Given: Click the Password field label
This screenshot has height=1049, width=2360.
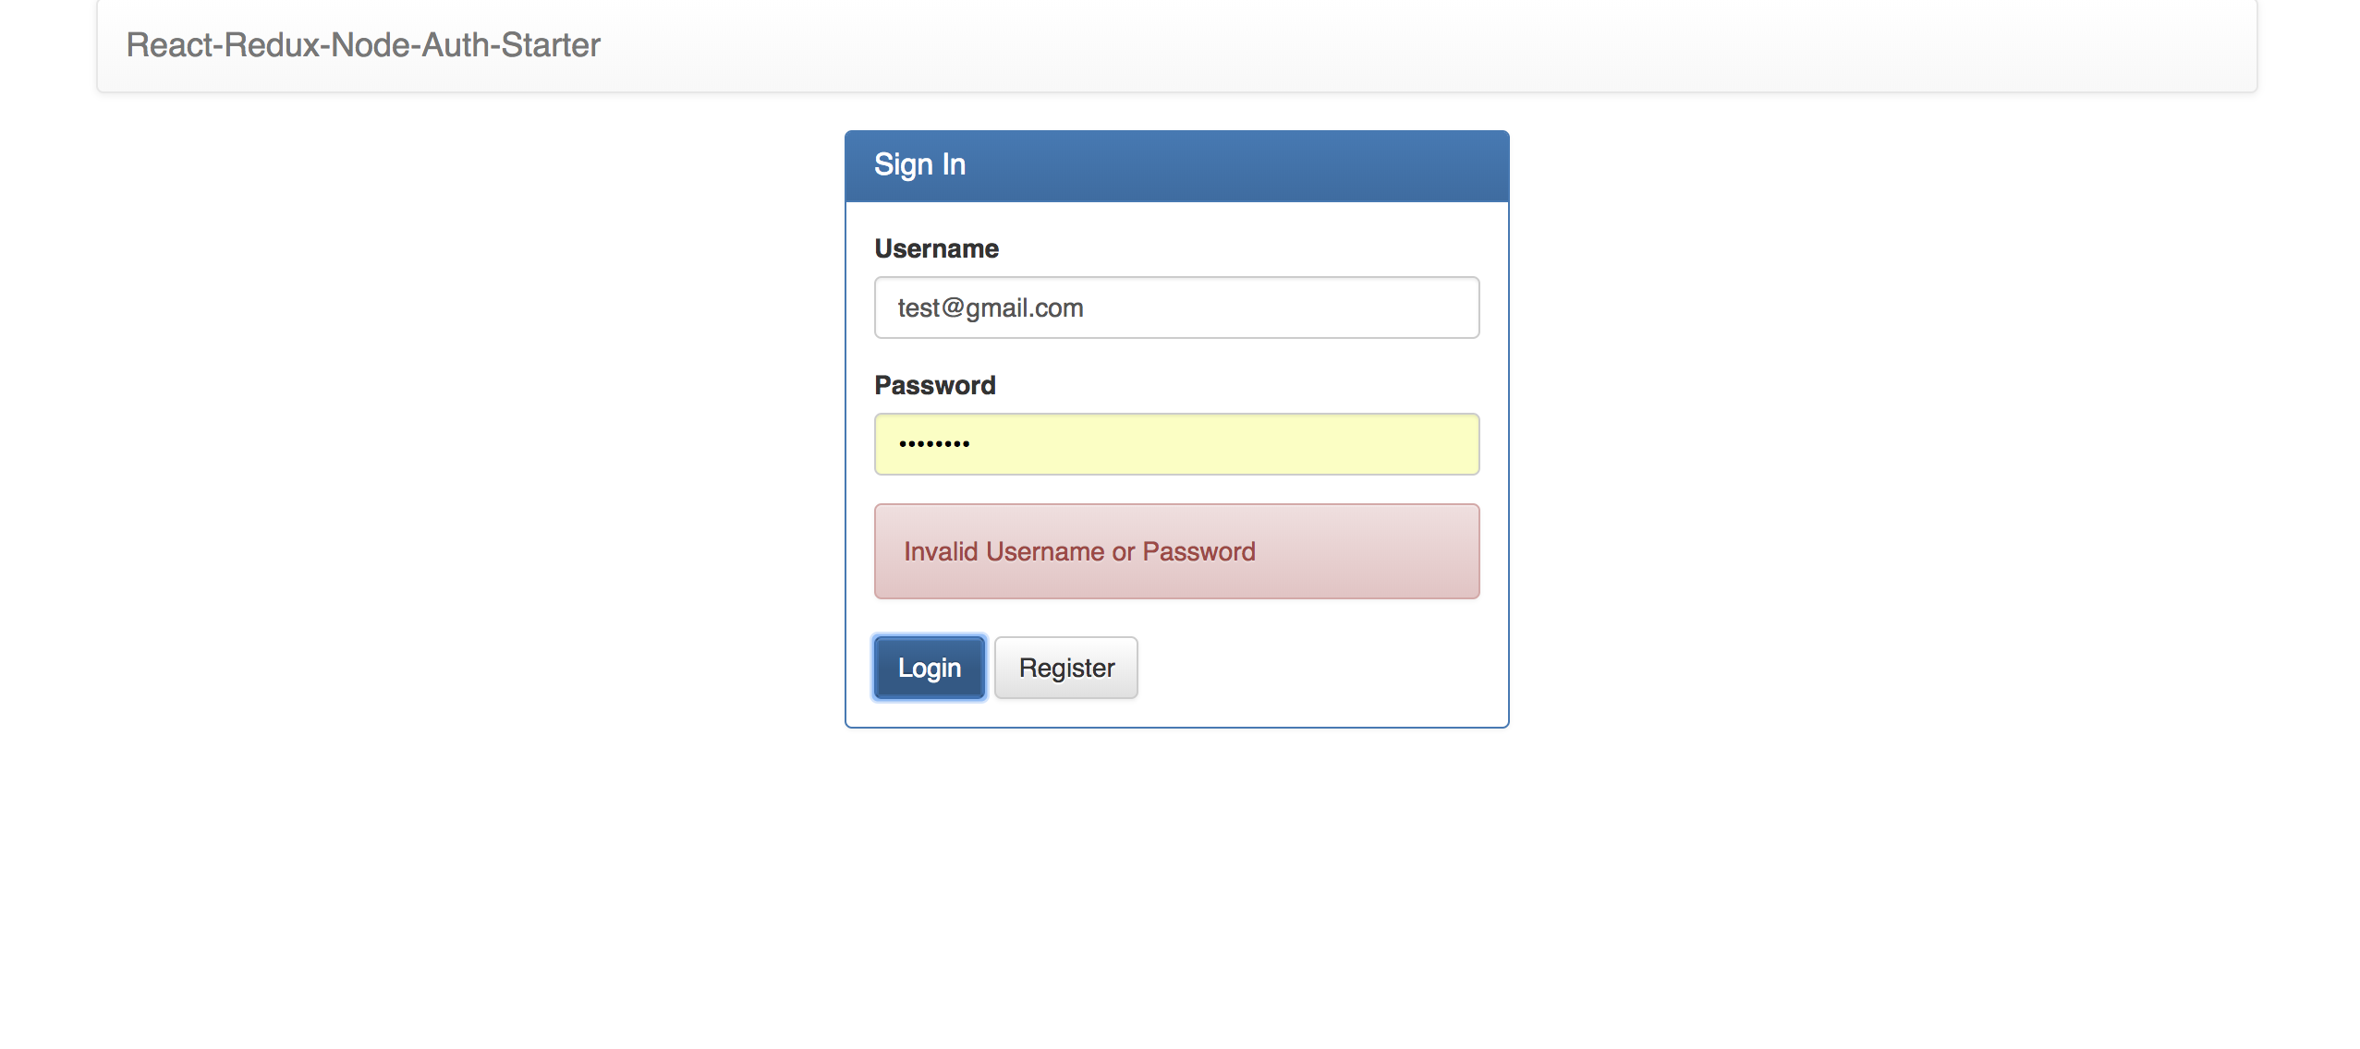Looking at the screenshot, I should coord(934,385).
